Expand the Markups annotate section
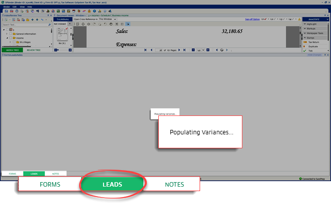331x208 pixels. tap(315, 28)
